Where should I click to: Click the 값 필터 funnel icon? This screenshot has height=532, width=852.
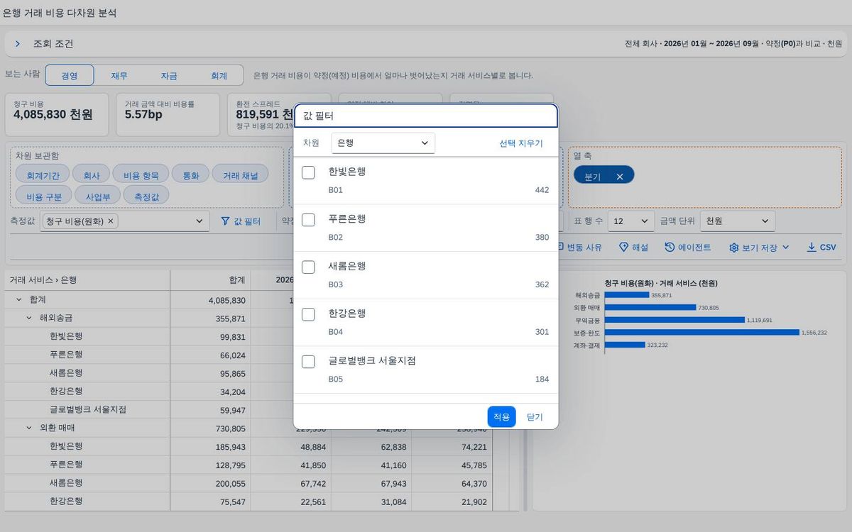226,221
